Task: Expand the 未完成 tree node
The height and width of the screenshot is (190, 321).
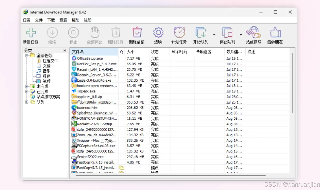Action: pos(26,86)
